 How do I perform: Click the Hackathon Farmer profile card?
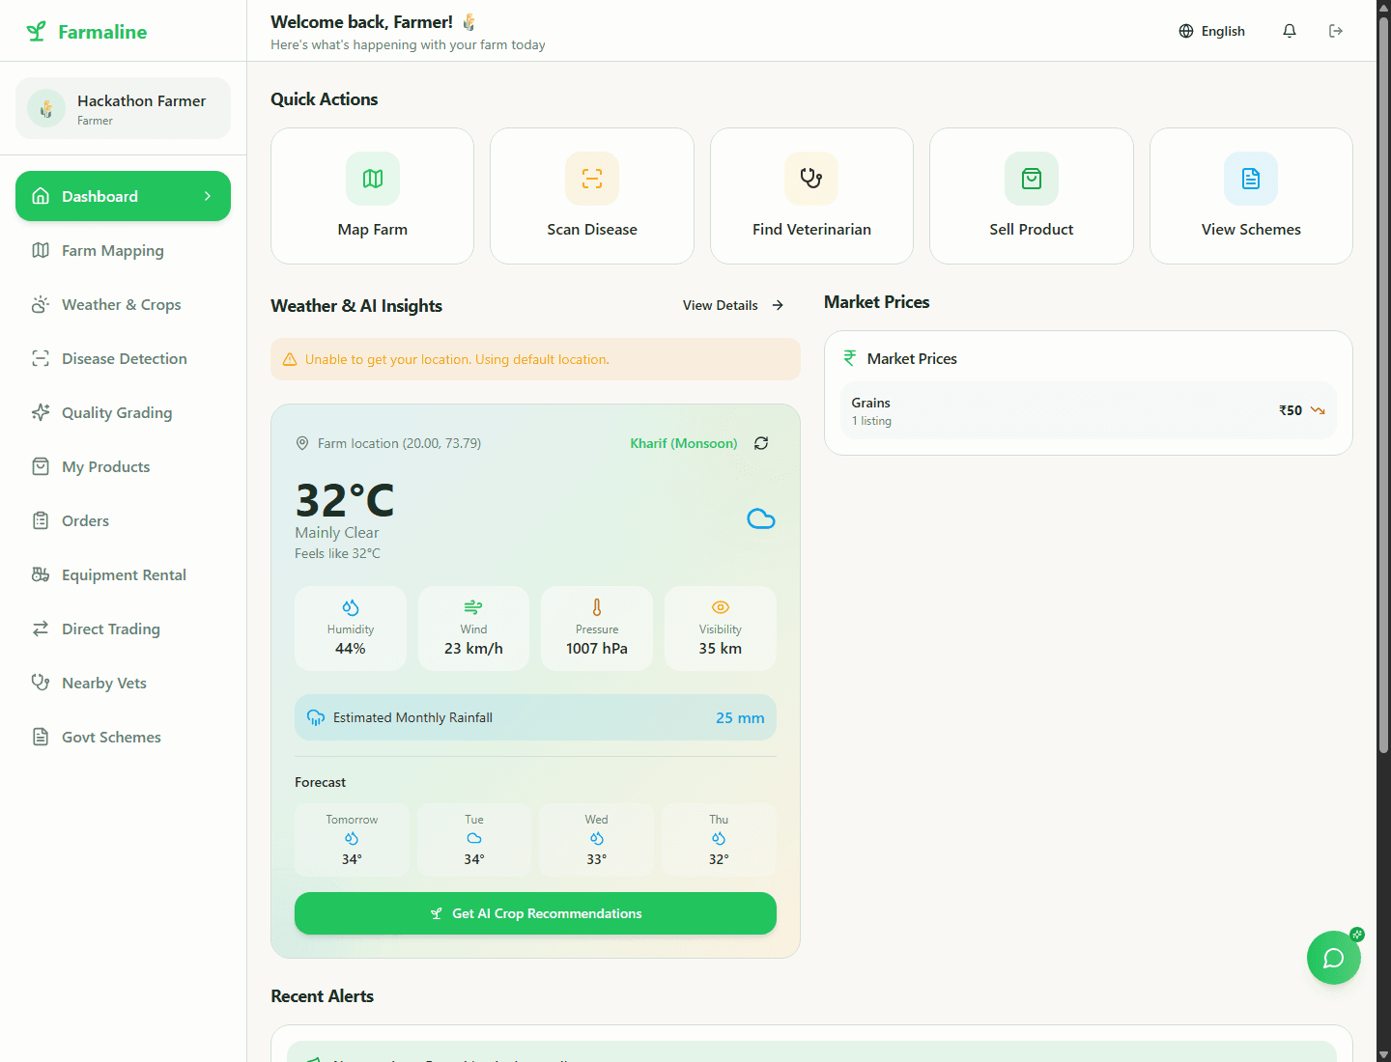[123, 108]
